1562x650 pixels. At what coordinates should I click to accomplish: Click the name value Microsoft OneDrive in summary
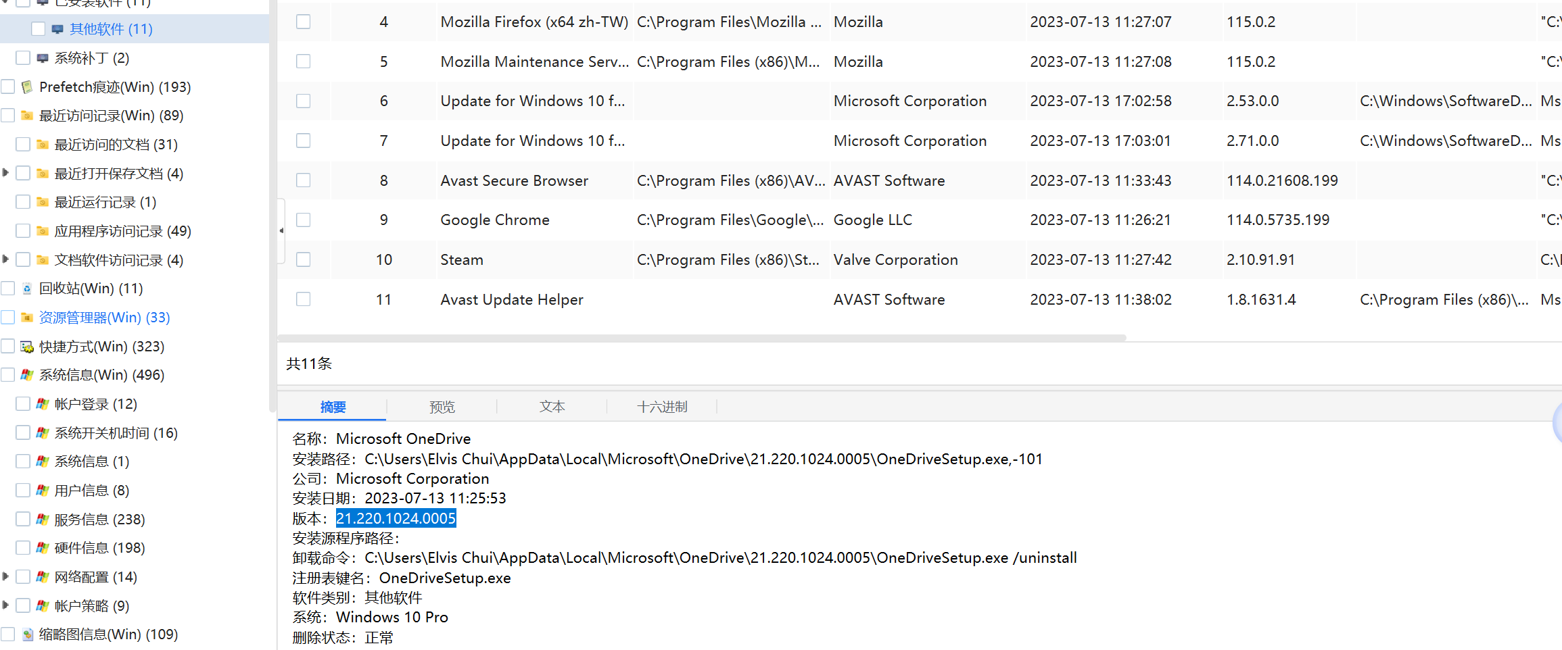click(403, 439)
